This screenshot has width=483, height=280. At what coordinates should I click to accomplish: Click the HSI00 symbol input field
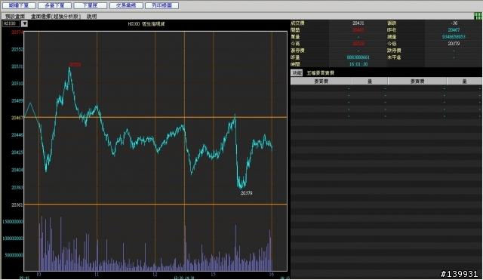point(11,23)
